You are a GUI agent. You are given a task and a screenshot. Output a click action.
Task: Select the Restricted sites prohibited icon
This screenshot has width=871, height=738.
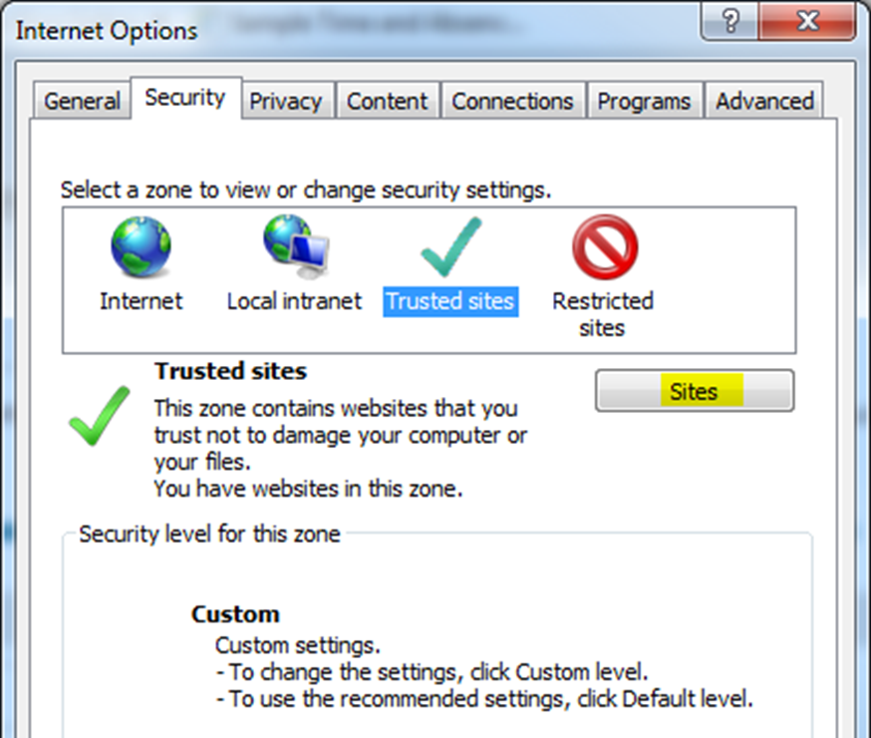604,248
